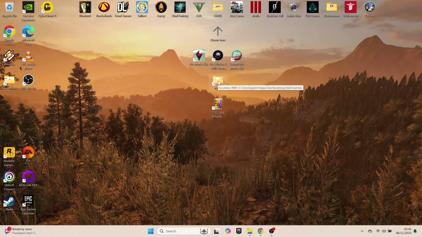The width and height of the screenshot is (422, 237).
Task: Open the Windows Start menu
Action: coord(151,231)
